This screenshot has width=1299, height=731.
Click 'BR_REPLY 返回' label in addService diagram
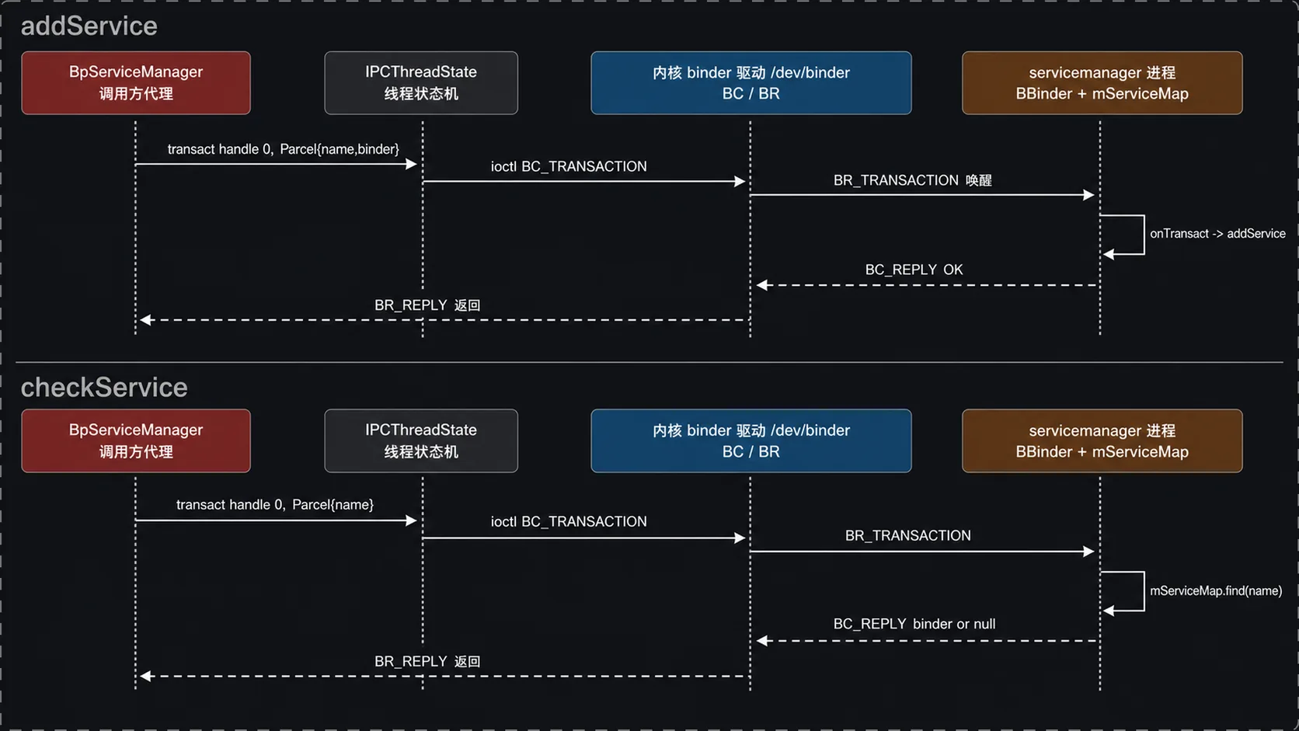coord(427,305)
